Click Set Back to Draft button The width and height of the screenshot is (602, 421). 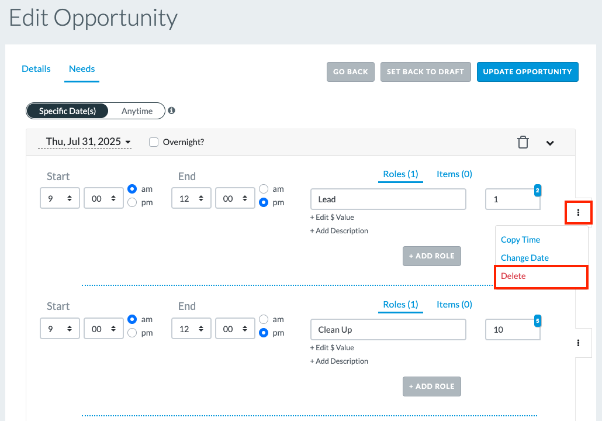tap(425, 72)
